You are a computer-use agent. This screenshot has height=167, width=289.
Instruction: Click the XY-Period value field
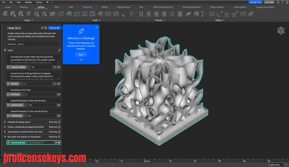tap(40, 94)
